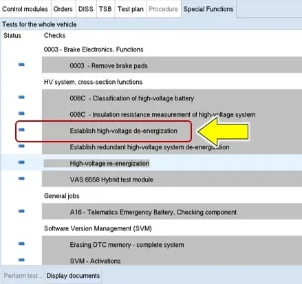Click status icon beside High-voltage re-energization
The width and height of the screenshot is (302, 284).
[x=21, y=162]
